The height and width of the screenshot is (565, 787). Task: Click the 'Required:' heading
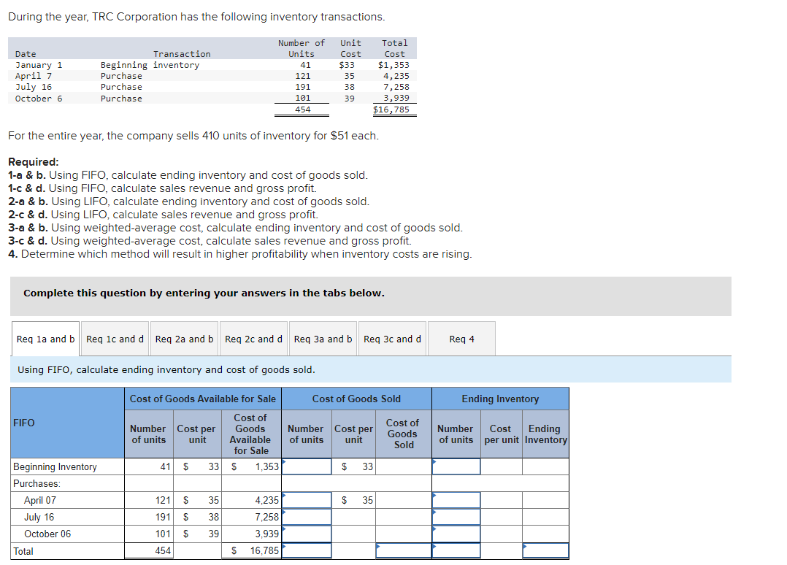click(33, 161)
